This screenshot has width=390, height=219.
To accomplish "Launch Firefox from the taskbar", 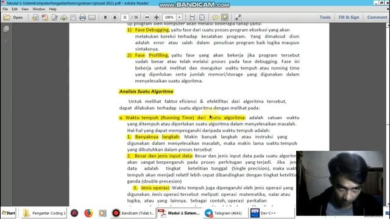I will click(88, 213).
